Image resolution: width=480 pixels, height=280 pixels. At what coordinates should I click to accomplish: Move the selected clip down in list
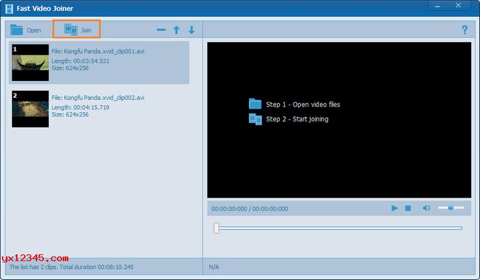point(191,30)
